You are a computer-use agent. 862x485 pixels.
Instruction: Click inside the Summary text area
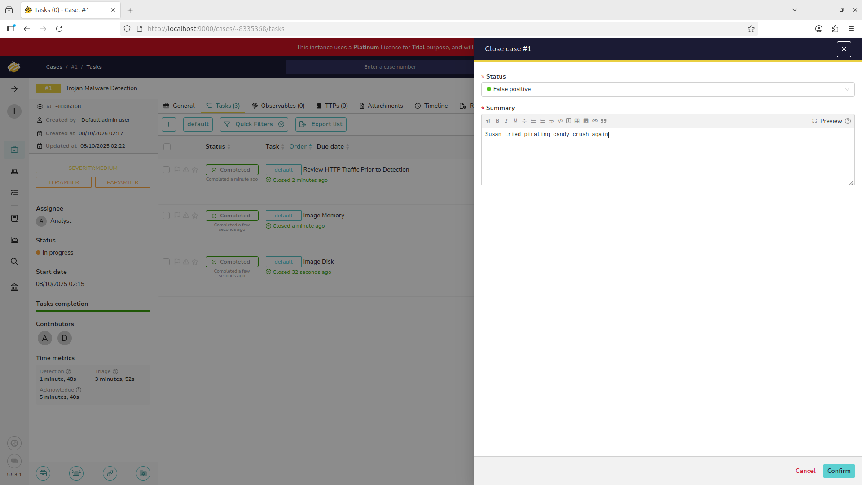point(667,157)
